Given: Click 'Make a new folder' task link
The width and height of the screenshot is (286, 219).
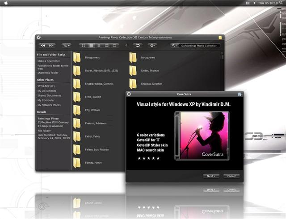Looking at the screenshot, I should (x=48, y=61).
